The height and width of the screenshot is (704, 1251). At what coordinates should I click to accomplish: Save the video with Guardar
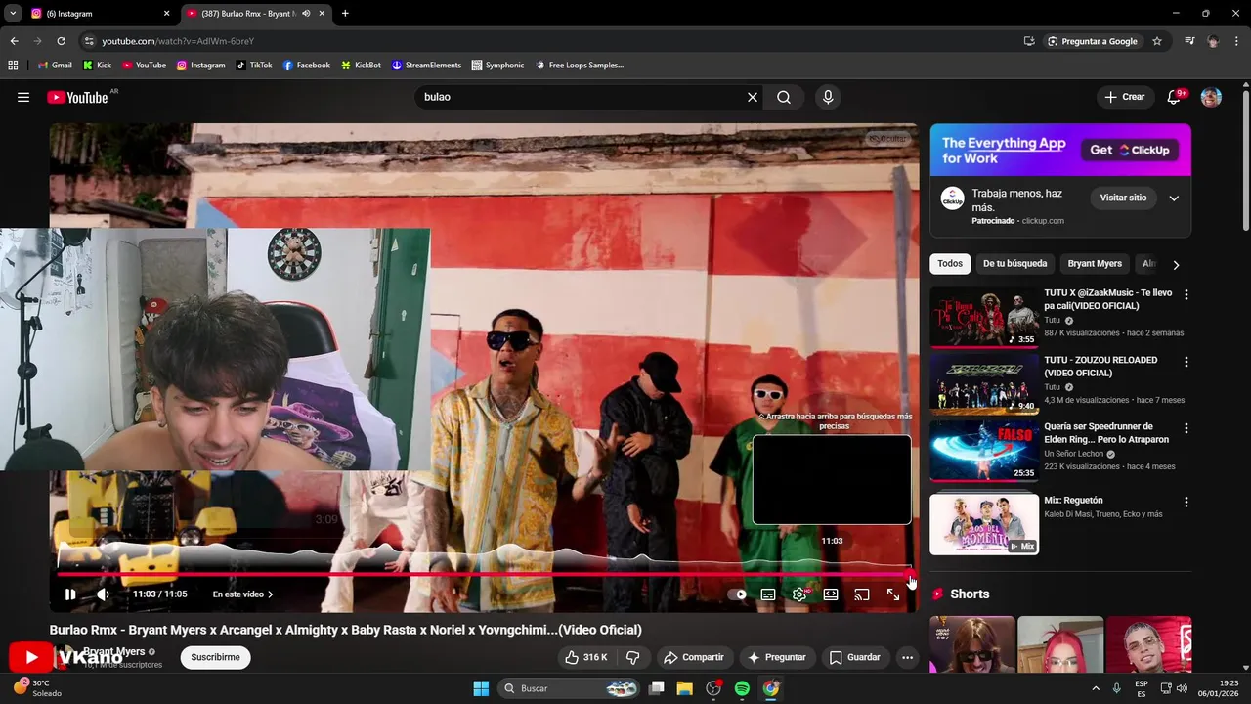(855, 657)
